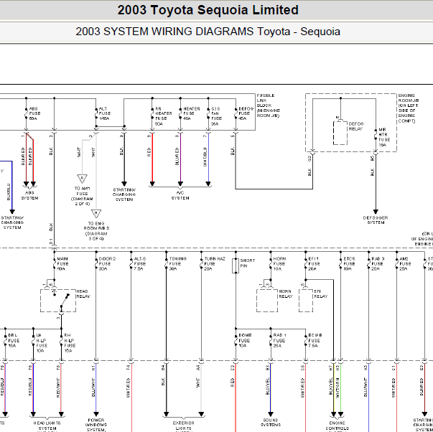Click the WHT/BLU wire label under C/S fan fuse
Viewport: 433px width, 432px height.
pos(205,157)
